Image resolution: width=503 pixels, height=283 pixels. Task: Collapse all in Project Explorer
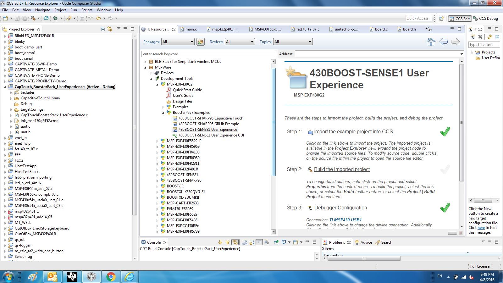coord(102,29)
